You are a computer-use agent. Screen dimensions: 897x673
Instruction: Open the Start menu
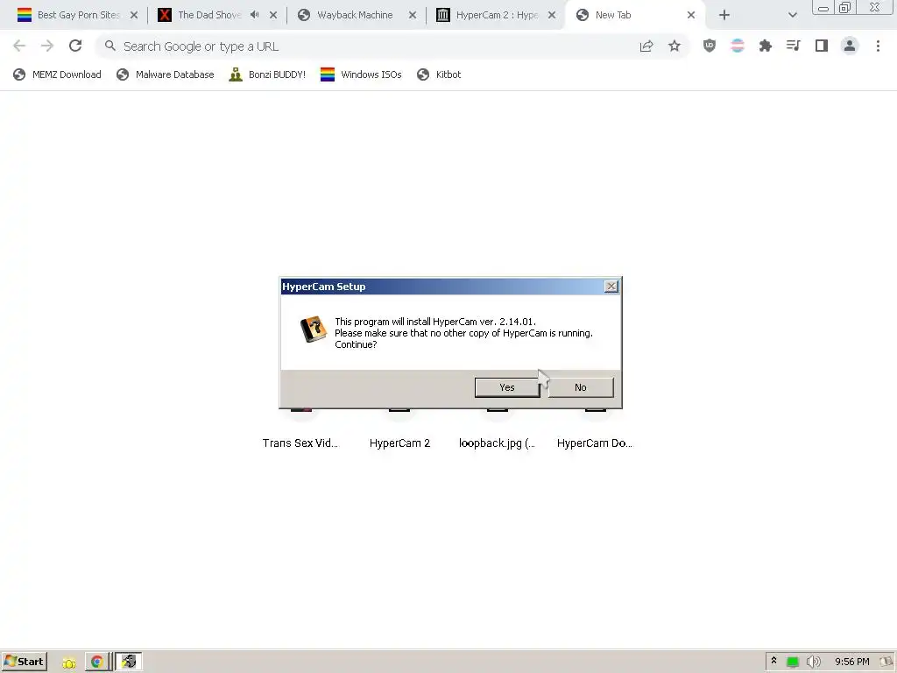(24, 662)
